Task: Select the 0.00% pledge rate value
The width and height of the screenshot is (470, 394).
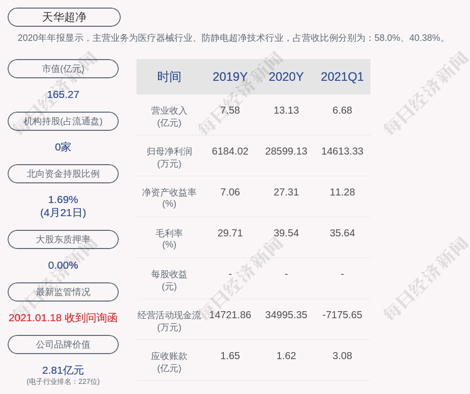Action: click(x=63, y=265)
